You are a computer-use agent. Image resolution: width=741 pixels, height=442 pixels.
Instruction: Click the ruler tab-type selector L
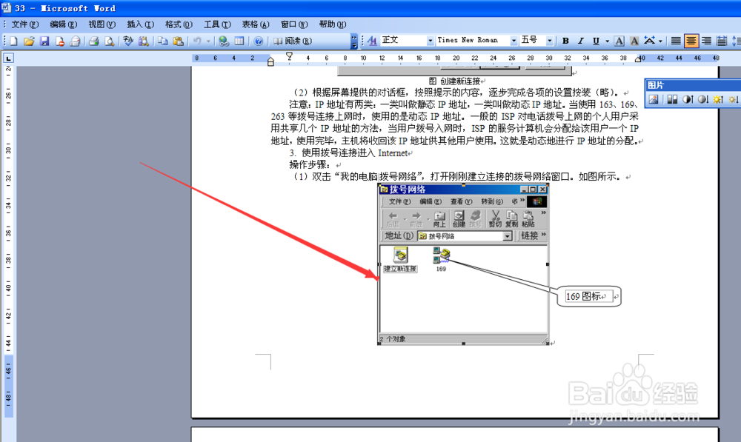point(8,58)
